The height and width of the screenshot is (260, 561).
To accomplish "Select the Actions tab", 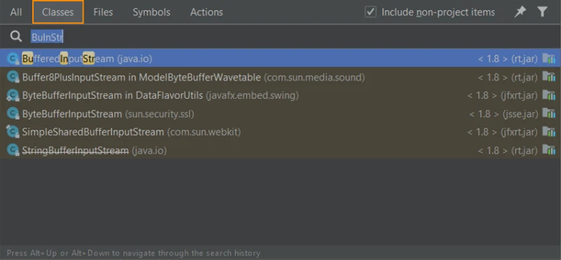I will (x=206, y=12).
